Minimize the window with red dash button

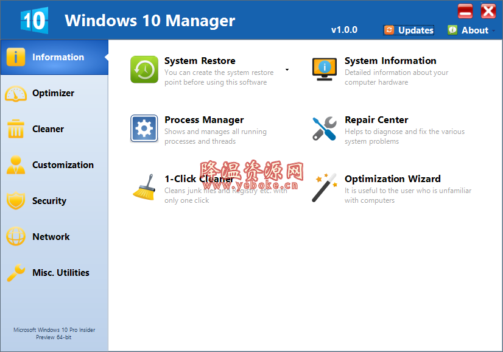click(x=465, y=11)
